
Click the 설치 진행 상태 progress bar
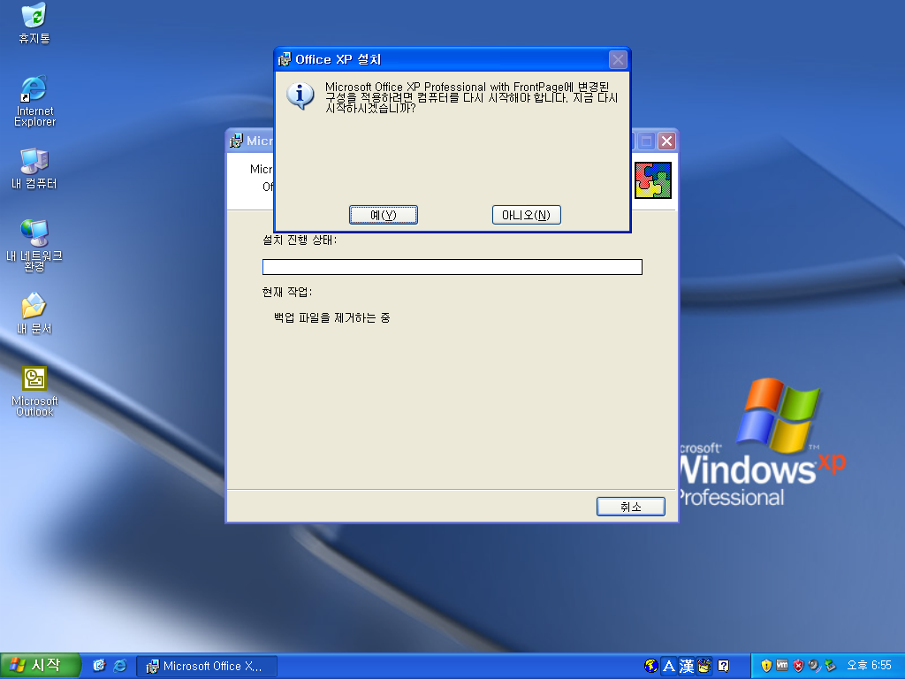(452, 267)
